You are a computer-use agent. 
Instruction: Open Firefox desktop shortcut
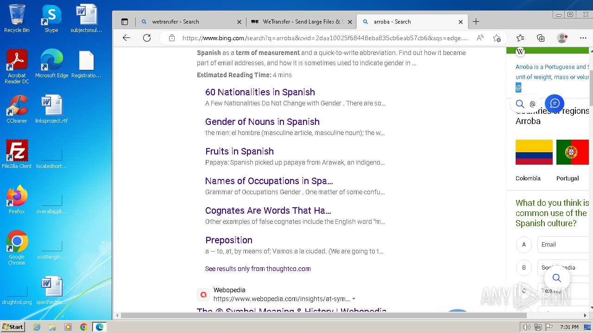tap(17, 200)
